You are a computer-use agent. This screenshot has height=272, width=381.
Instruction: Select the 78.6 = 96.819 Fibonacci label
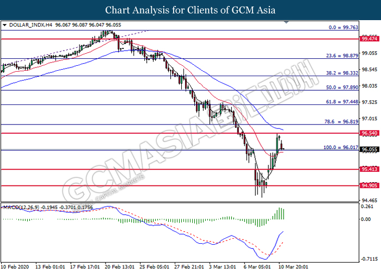(341, 121)
